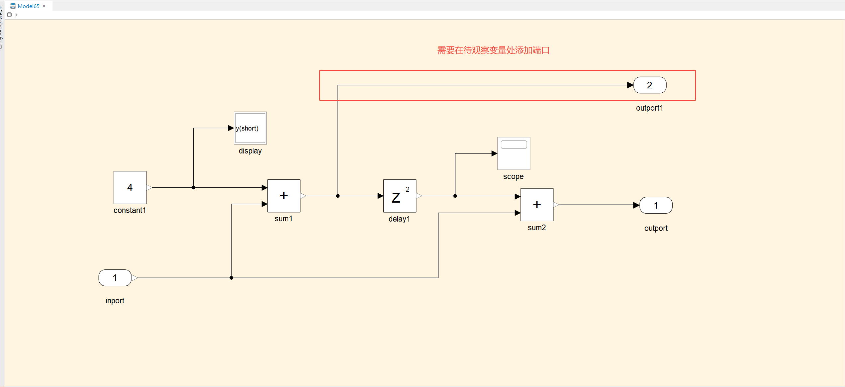Select the y(short) display block
The height and width of the screenshot is (387, 845).
[250, 128]
